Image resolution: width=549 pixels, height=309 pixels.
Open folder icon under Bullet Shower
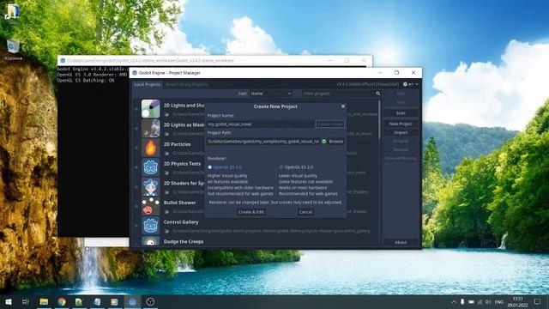click(166, 212)
